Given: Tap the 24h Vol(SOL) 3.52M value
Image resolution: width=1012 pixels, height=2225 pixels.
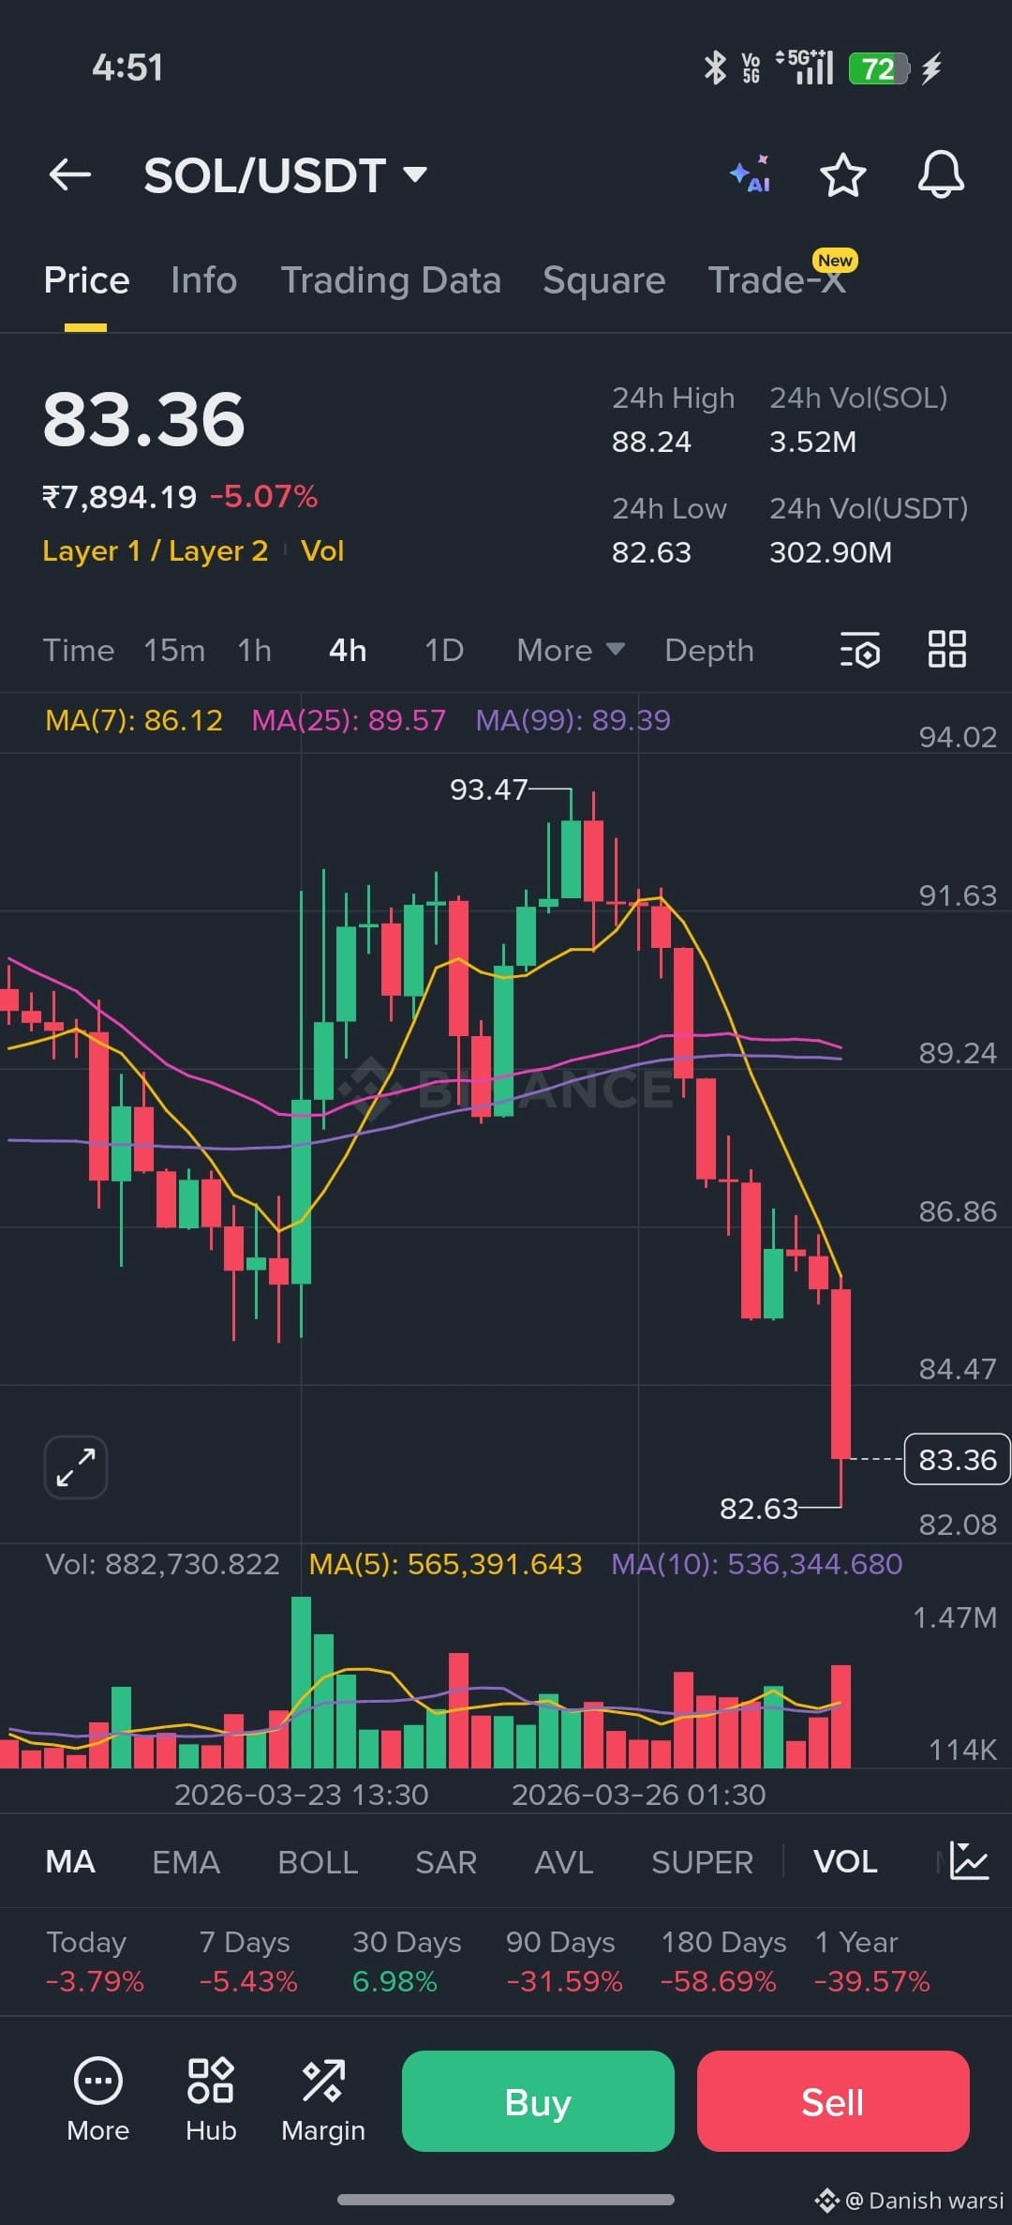Looking at the screenshot, I should click(x=812, y=442).
